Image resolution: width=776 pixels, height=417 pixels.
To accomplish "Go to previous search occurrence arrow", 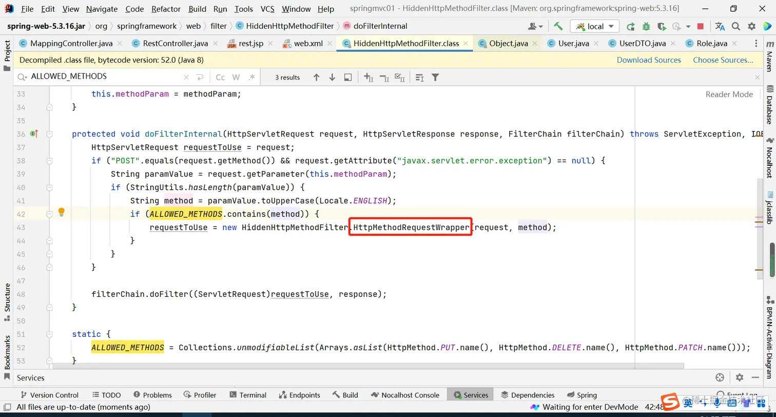I will [x=316, y=77].
